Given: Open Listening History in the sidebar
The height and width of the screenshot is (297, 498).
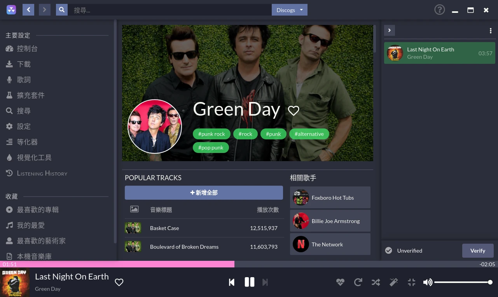Looking at the screenshot, I should (42, 173).
